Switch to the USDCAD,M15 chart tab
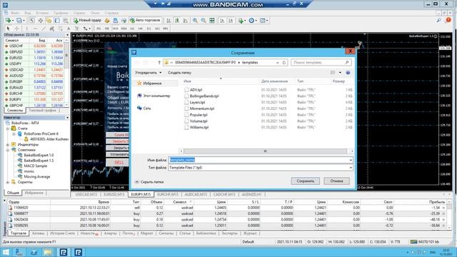 86,194
